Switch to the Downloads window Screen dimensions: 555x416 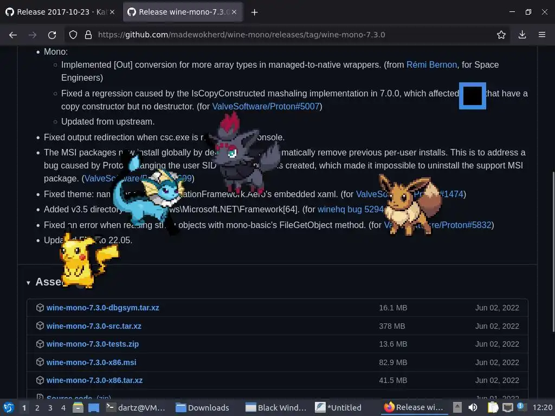pyautogui.click(x=203, y=407)
